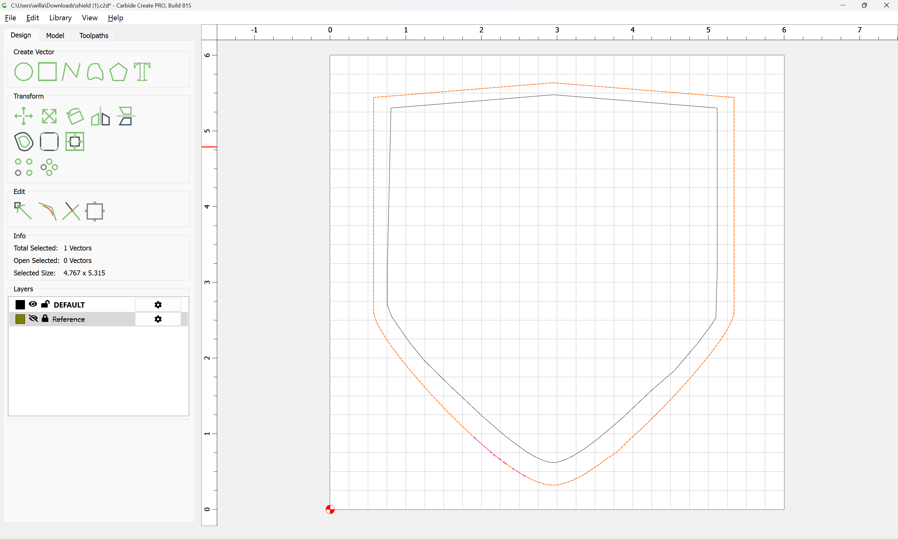The image size is (898, 539).
Task: Click the Reference layer olive color swatch
Action: [x=20, y=319]
